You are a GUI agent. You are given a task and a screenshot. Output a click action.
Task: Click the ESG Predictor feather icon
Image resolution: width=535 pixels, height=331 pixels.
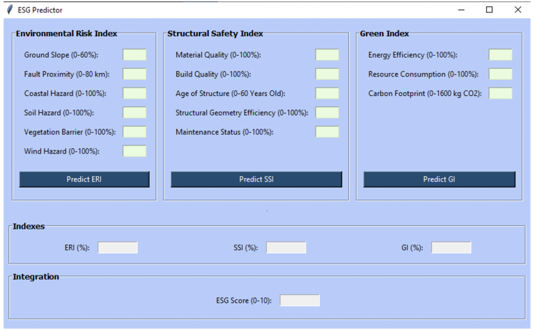[x=9, y=10]
